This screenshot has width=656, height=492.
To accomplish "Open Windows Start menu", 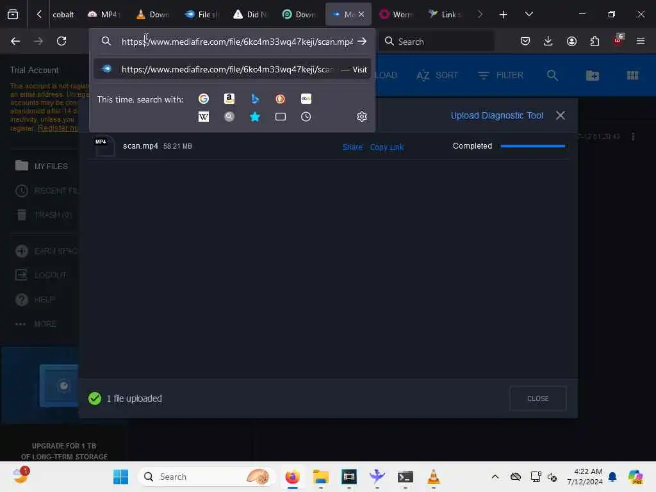I will coord(121,477).
